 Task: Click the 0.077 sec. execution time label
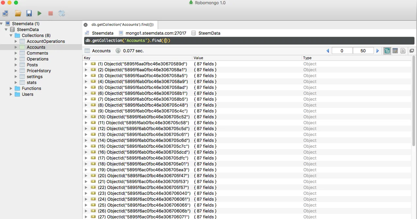coord(133,51)
